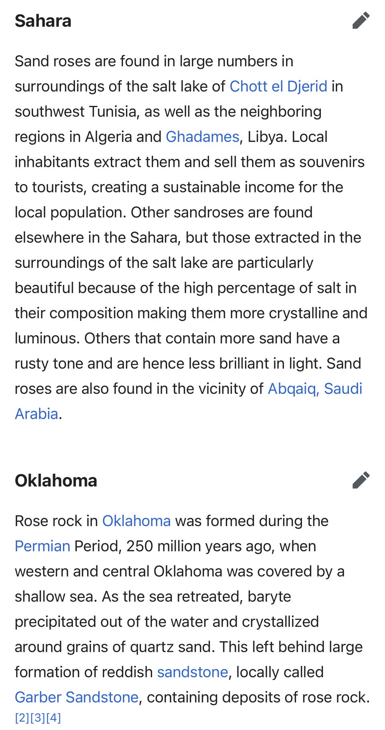The height and width of the screenshot is (730, 385).
Task: Open the Chott el Djerid link
Action: [x=278, y=86]
